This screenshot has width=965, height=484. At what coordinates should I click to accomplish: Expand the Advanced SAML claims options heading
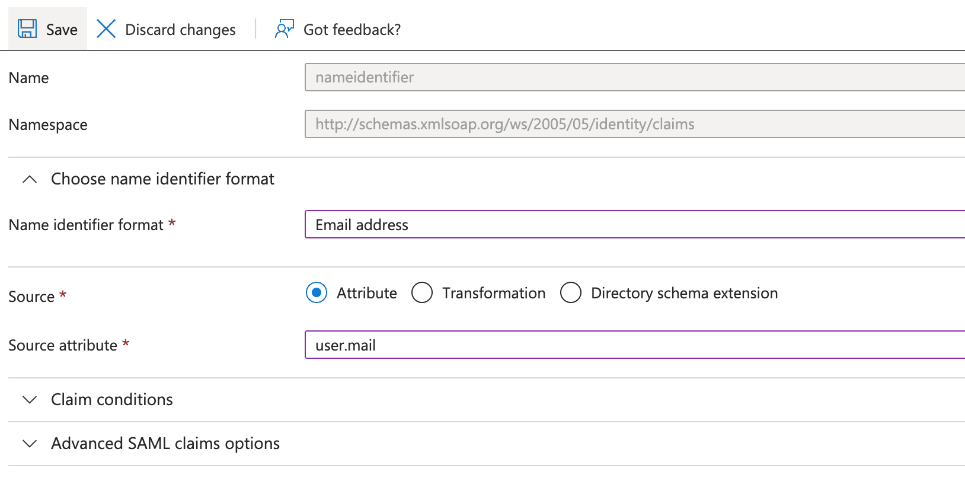165,444
